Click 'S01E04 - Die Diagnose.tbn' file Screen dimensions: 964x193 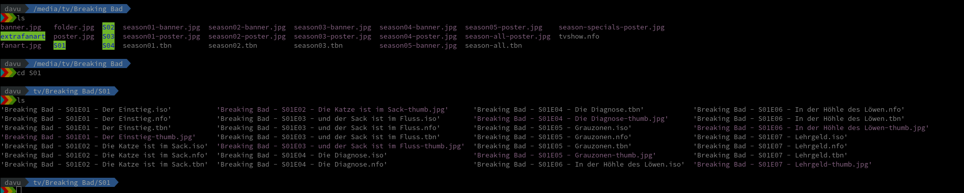[559, 110]
